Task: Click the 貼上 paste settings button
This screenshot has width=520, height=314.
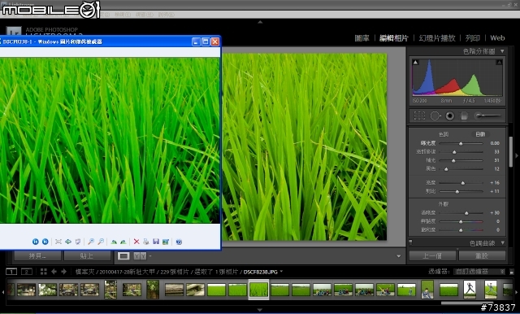Action: [x=87, y=256]
